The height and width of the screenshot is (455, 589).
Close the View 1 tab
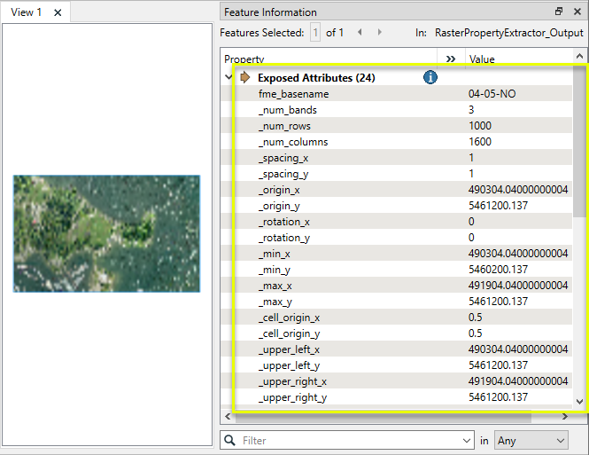[58, 12]
